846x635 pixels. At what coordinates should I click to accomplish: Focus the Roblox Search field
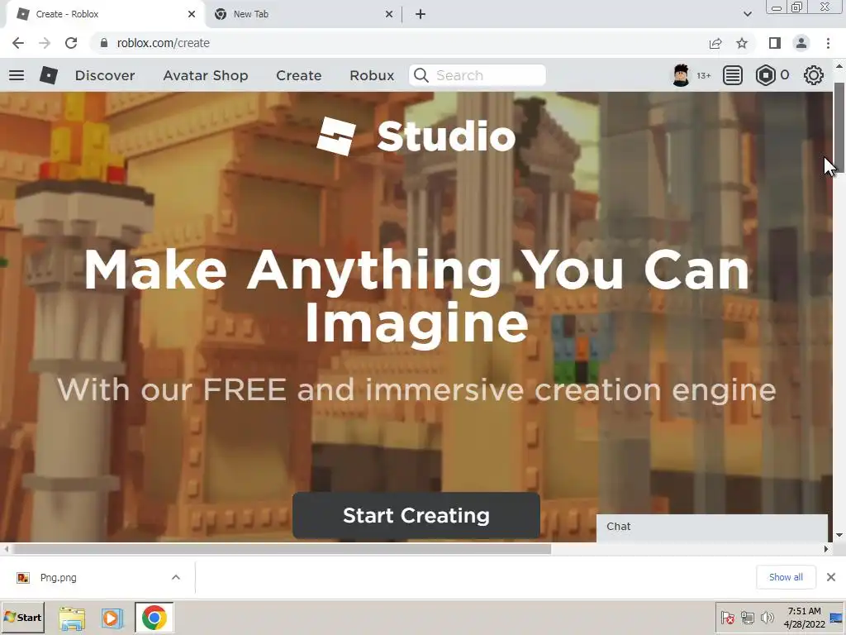pyautogui.click(x=478, y=75)
